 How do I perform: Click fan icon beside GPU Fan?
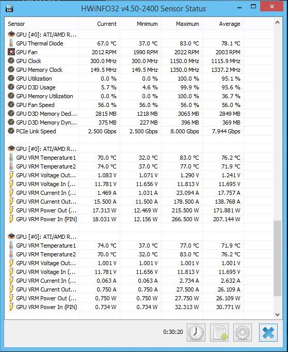[11, 52]
